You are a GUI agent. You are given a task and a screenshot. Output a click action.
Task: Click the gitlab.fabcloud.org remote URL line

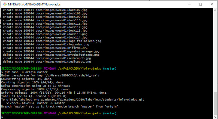(x=73, y=100)
